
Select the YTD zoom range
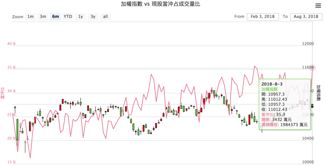click(x=68, y=17)
